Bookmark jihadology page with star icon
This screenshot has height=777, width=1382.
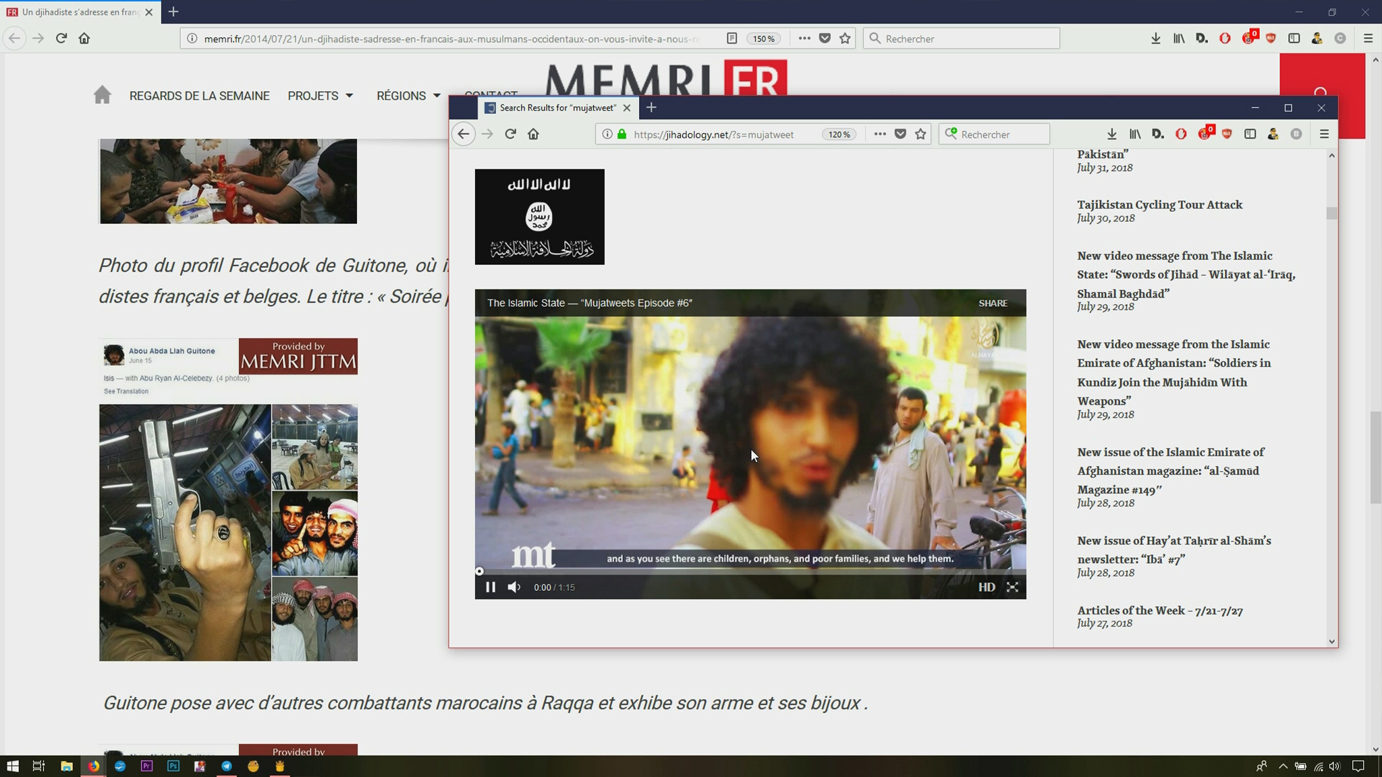[920, 134]
